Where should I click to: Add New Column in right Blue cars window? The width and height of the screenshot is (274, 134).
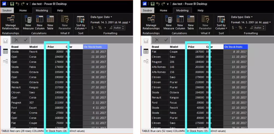[180, 22]
